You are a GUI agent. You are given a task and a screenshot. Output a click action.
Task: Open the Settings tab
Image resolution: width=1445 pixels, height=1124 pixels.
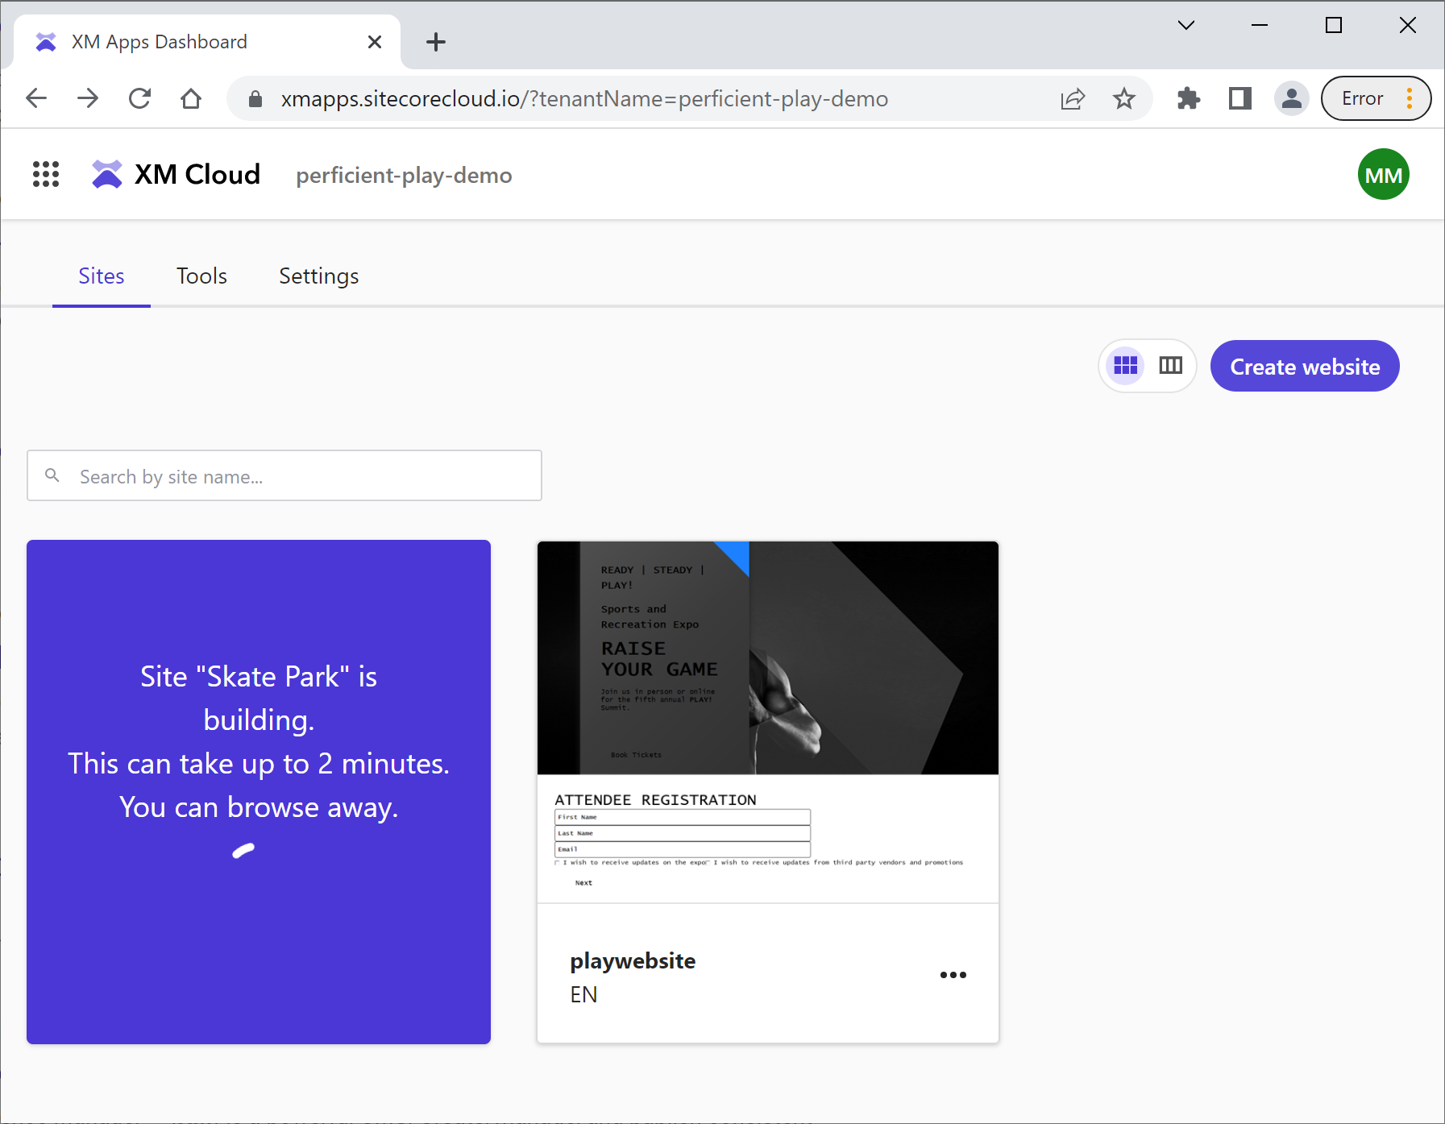(318, 276)
